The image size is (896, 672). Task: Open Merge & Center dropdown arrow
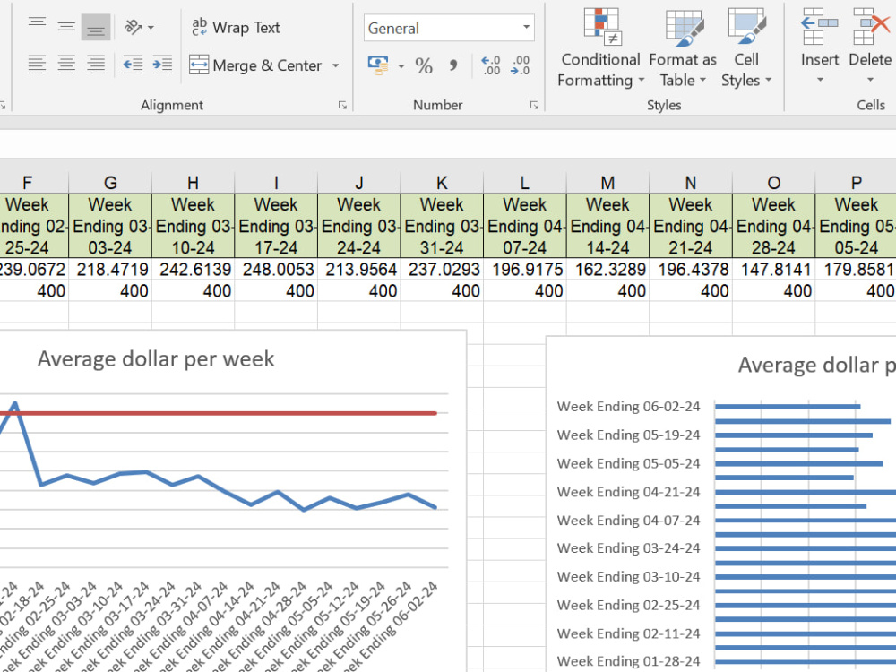coord(335,65)
